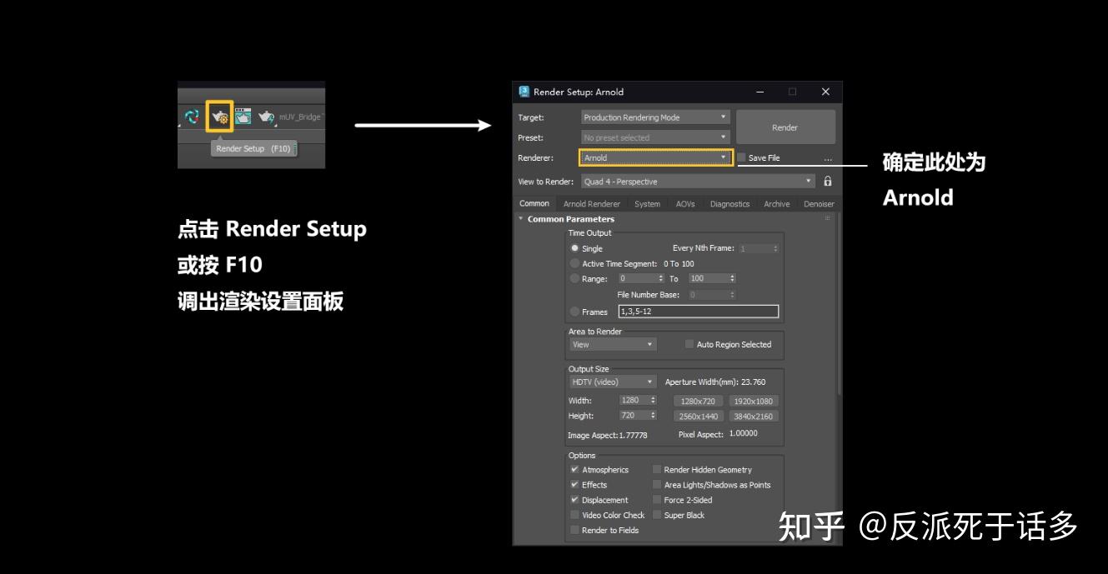Enable Render Hidden Geometry
This screenshot has width=1108, height=574.
point(658,469)
